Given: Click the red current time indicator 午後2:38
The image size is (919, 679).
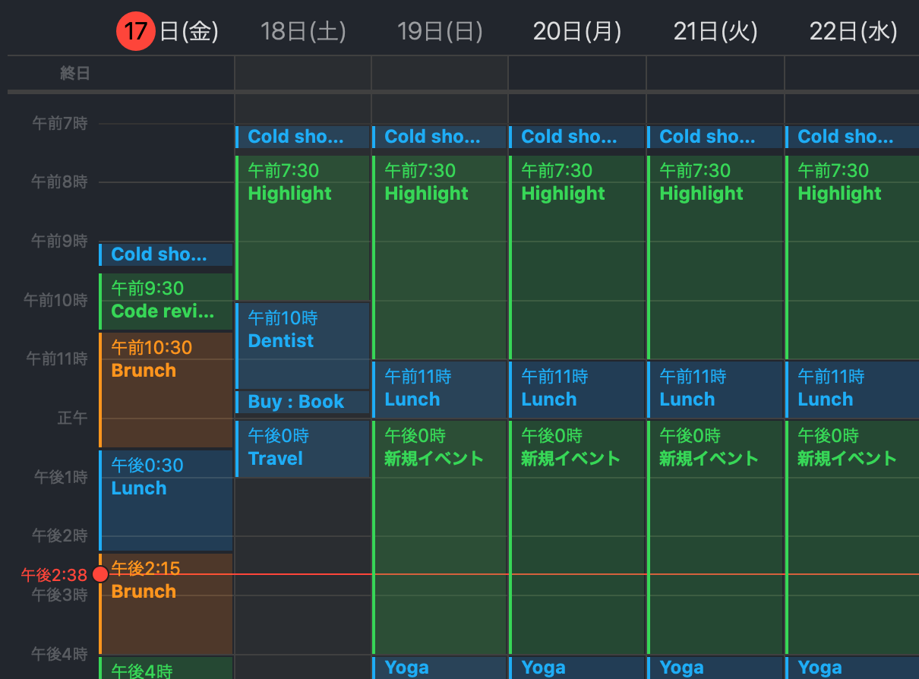Looking at the screenshot, I should (52, 575).
